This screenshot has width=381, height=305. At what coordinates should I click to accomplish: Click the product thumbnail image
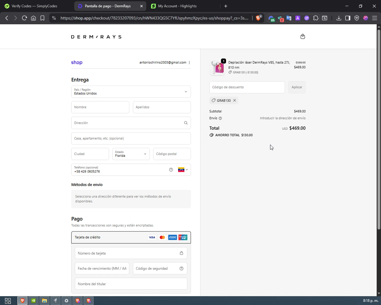(217, 68)
